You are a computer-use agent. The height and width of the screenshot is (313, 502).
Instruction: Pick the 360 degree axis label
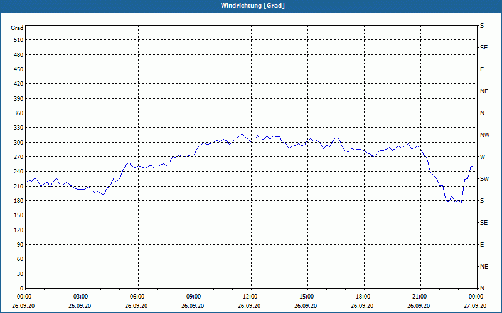pos(19,113)
